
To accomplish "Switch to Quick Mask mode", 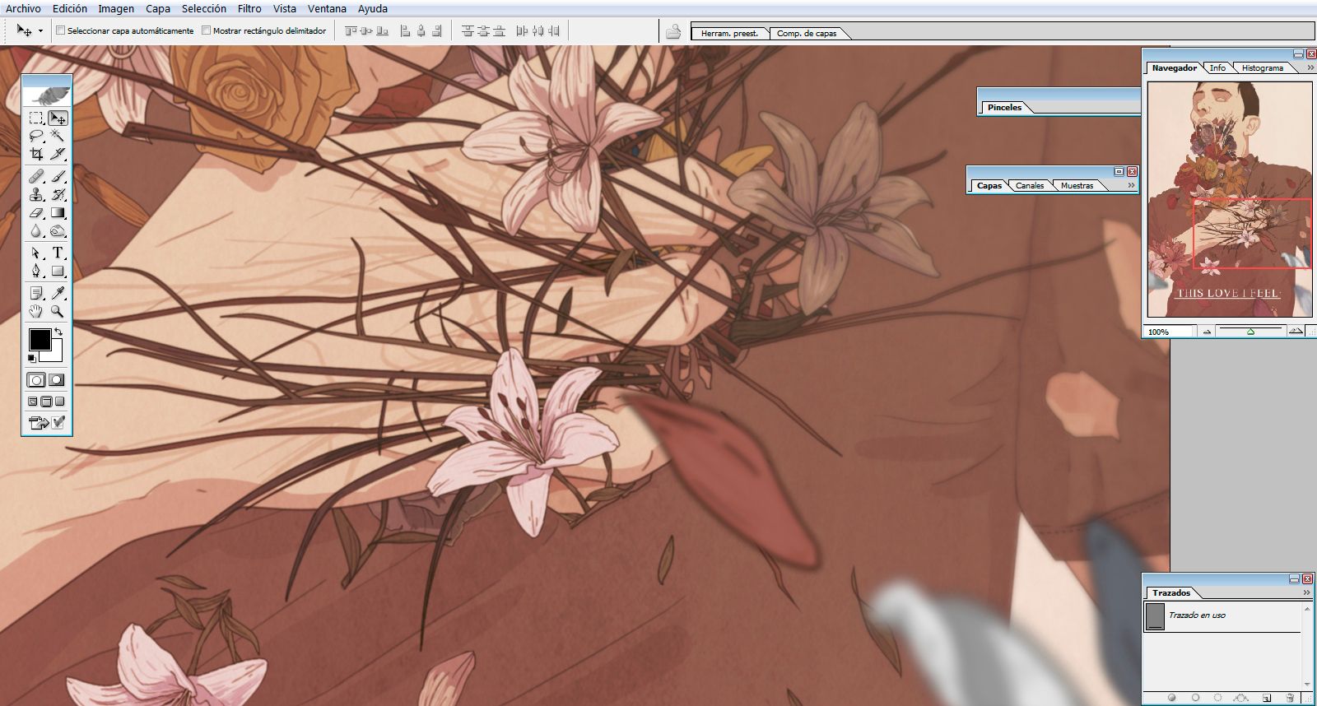I will 57,380.
